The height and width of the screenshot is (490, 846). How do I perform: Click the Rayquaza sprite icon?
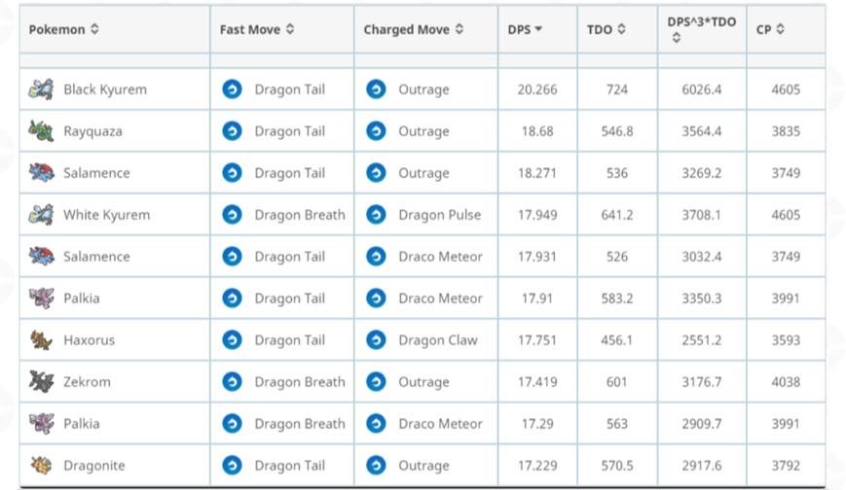41,131
